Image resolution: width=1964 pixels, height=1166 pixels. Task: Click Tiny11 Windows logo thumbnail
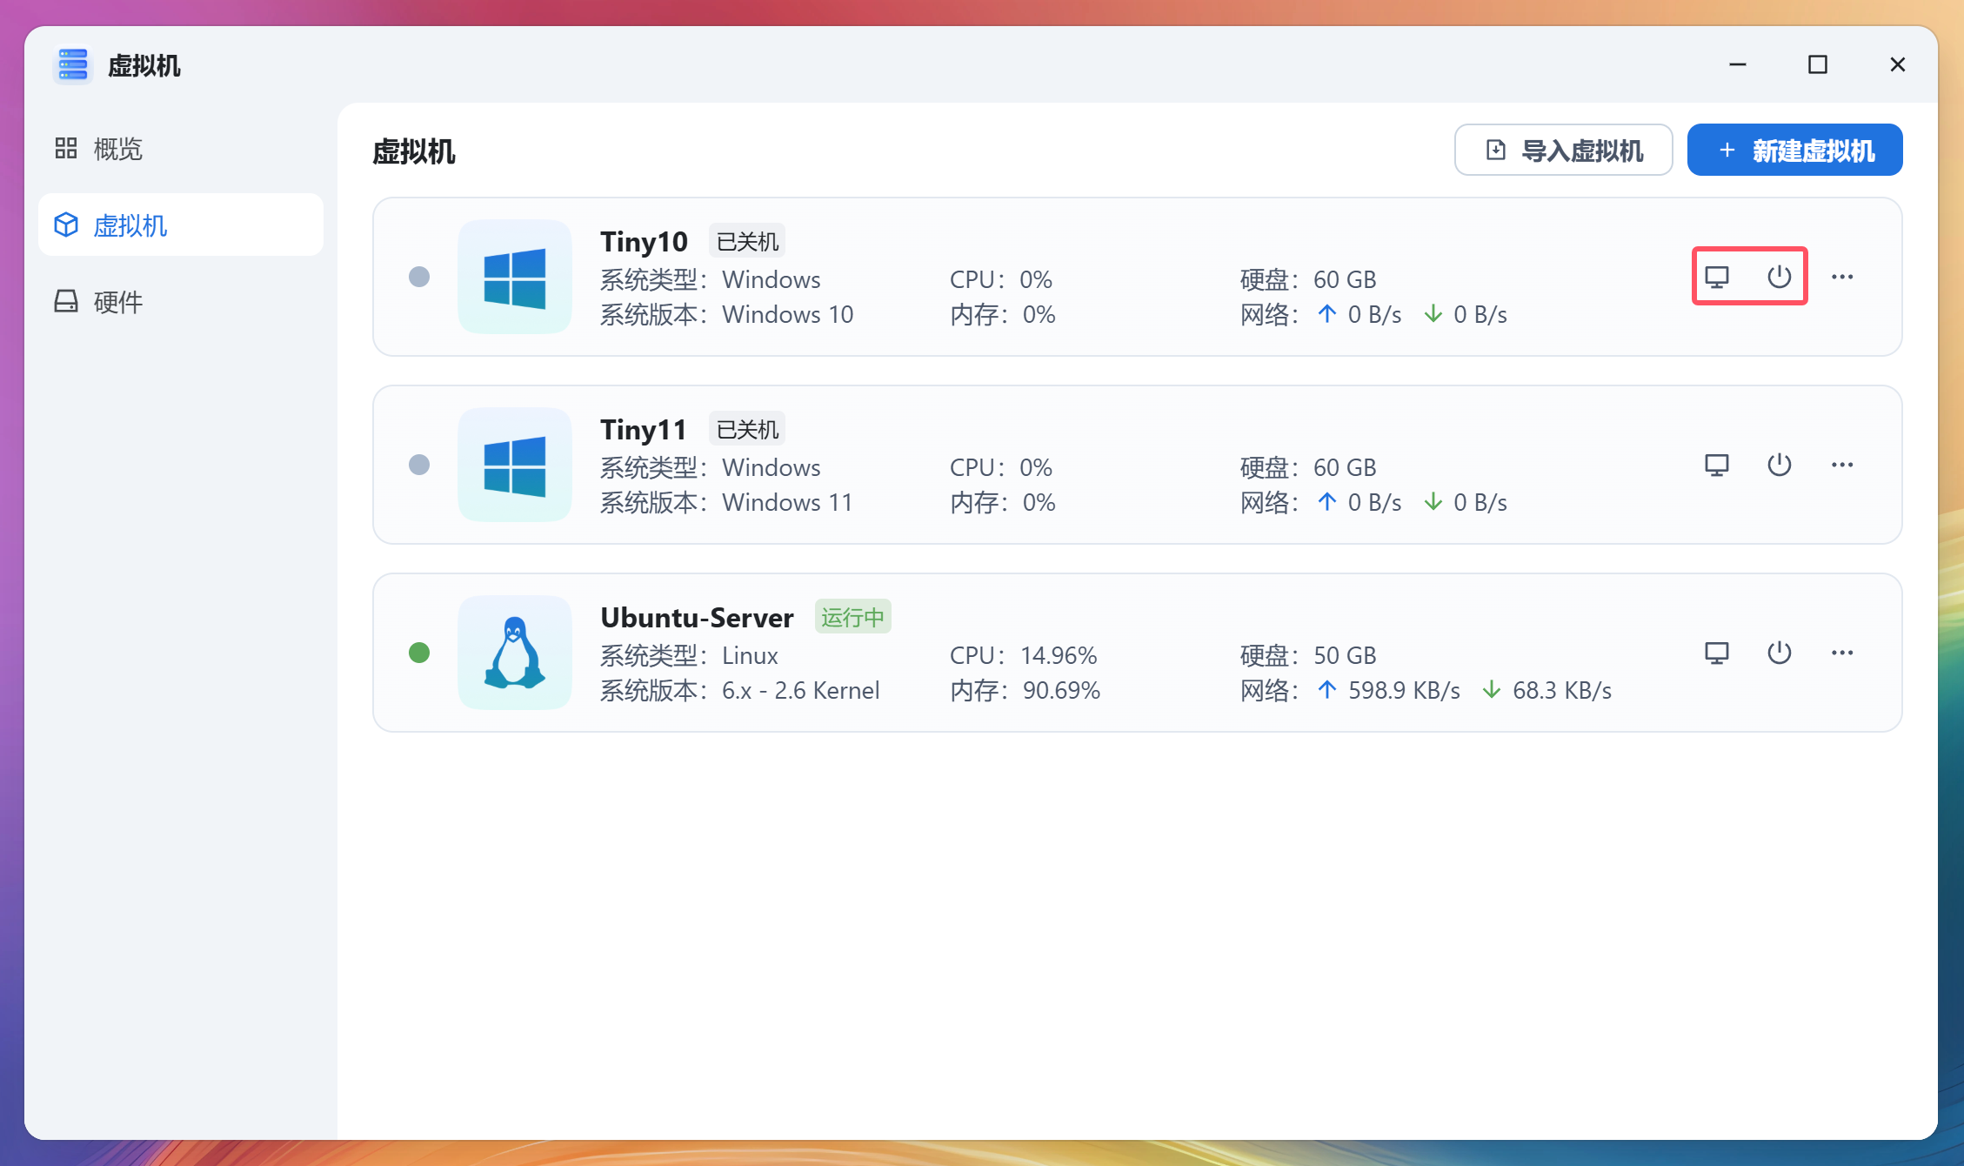(515, 466)
